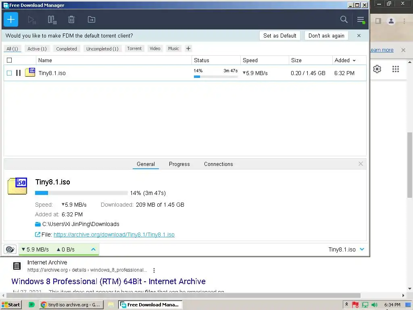Dismiss the default torrent client prompt
The width and height of the screenshot is (413, 310).
[x=359, y=36]
